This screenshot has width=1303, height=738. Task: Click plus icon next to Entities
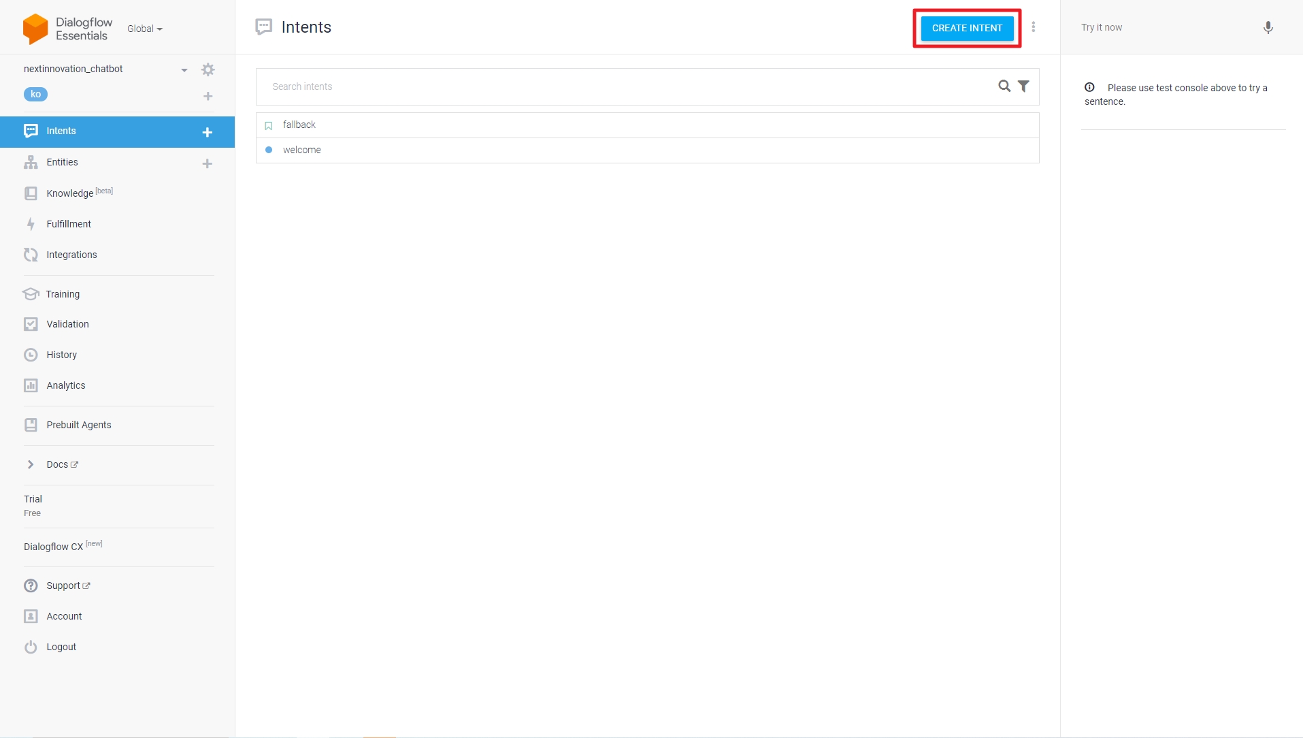208,163
